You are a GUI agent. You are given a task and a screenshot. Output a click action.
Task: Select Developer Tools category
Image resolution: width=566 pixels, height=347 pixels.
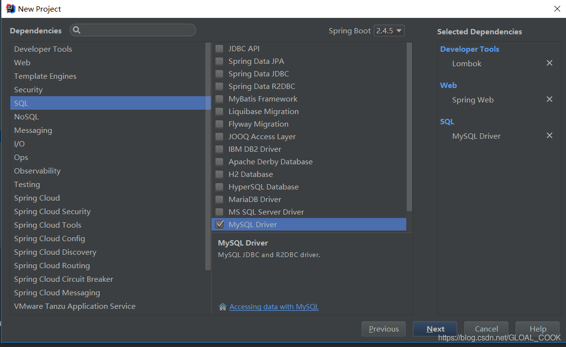point(108,49)
